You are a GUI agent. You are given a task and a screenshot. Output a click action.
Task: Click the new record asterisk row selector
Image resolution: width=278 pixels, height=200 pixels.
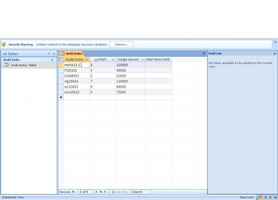pos(61,97)
